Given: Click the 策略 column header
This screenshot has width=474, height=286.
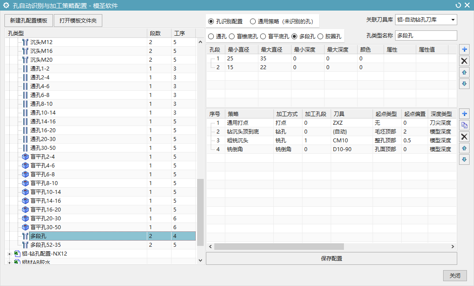Looking at the screenshot, I should pyautogui.click(x=249, y=114).
